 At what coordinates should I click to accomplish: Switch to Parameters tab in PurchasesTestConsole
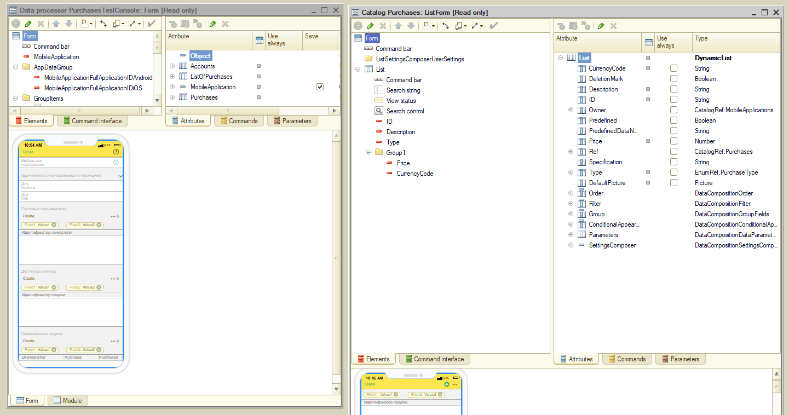click(x=292, y=121)
